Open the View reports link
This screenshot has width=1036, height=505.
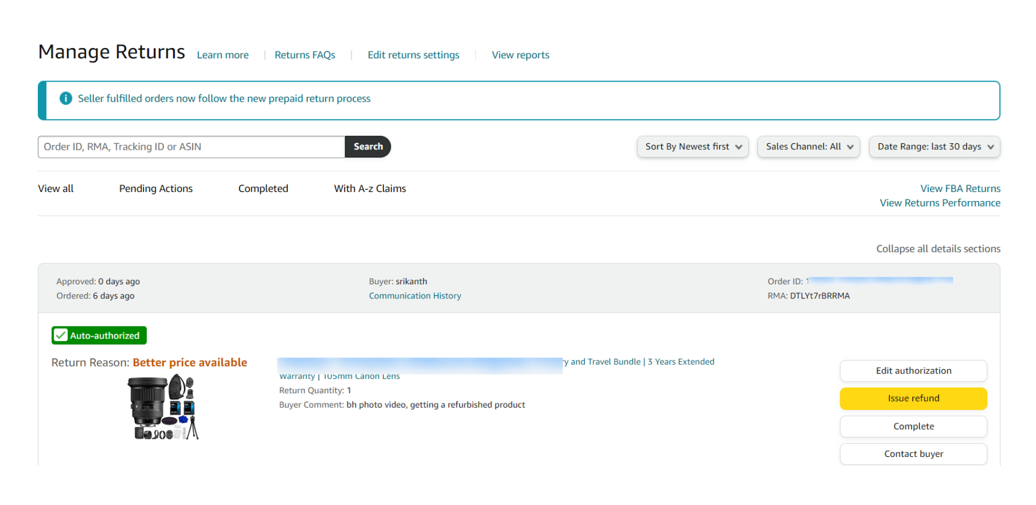[520, 55]
